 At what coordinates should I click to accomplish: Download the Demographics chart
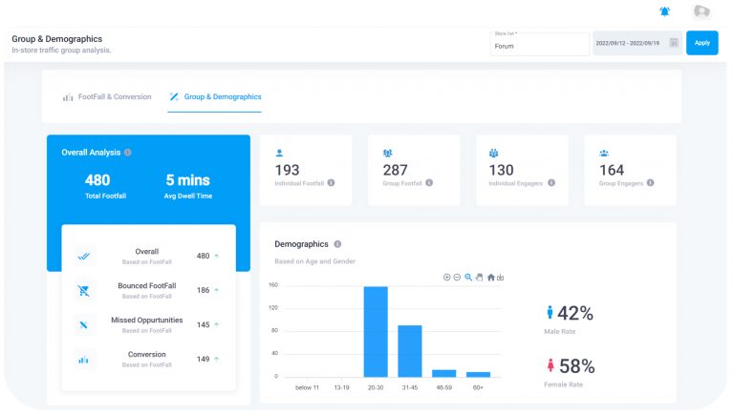click(500, 277)
